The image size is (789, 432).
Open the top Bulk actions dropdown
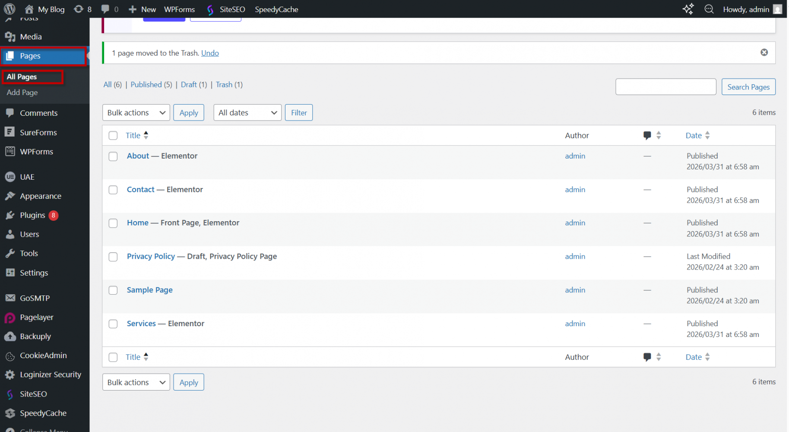point(136,113)
